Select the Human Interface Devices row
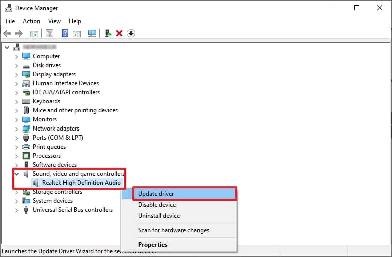Viewport: 392px width, 257px height. pos(66,83)
